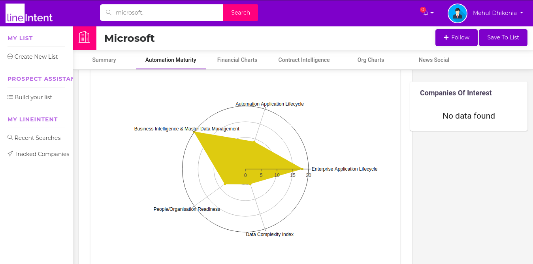Click the MY LIST sidebar heading

pos(20,38)
